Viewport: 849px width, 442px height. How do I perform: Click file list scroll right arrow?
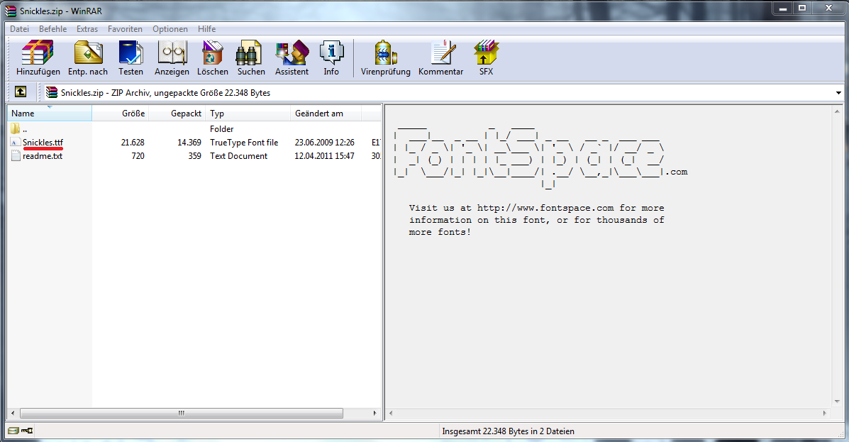374,414
